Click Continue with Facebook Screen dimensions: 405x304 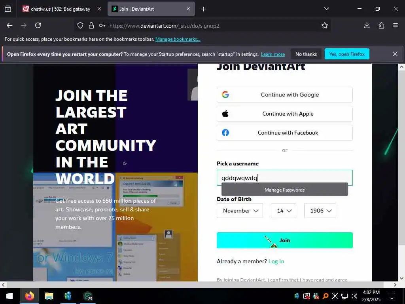coord(285,133)
